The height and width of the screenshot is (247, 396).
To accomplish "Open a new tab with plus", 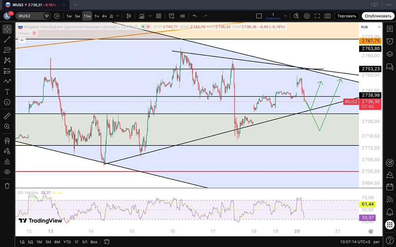I will tap(75, 5).
